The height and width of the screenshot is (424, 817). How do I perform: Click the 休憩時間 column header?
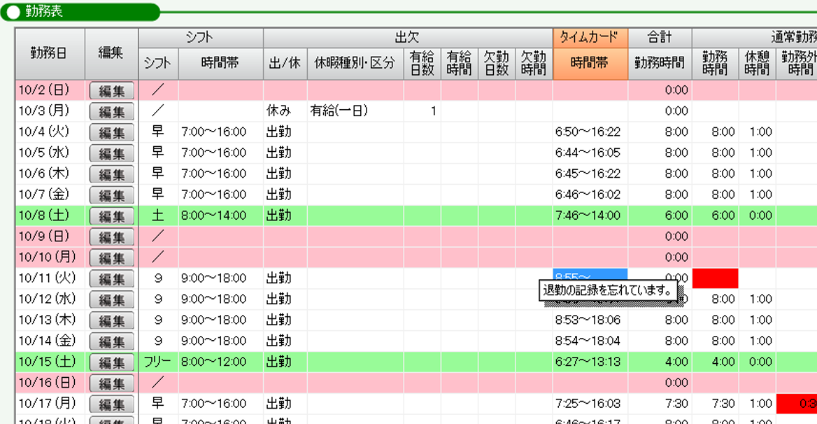point(757,64)
